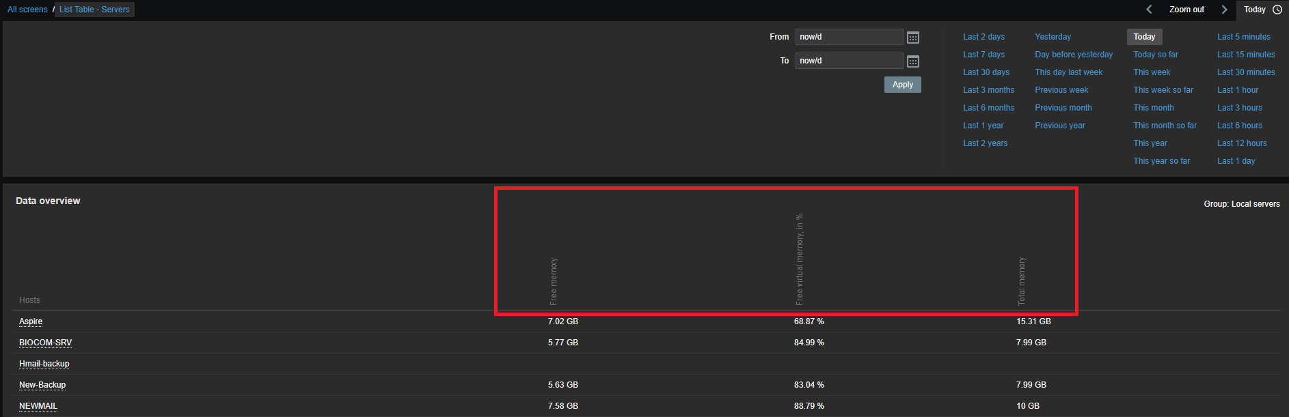
Task: Open the BIOCOM-SRV host menu
Action: (x=45, y=343)
